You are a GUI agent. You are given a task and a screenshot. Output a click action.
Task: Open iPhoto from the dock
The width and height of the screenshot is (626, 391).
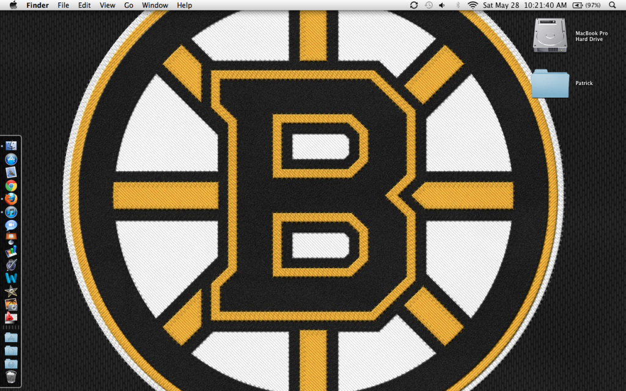[x=11, y=304]
